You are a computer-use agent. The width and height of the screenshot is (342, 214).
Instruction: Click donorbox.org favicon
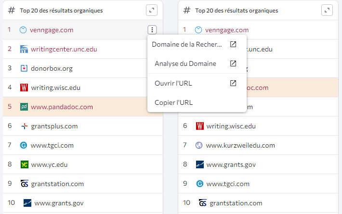(x=24, y=68)
